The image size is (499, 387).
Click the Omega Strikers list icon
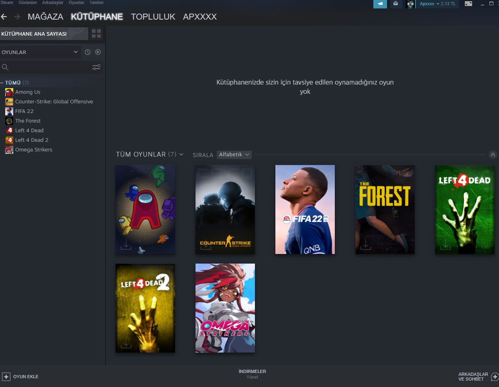9,150
